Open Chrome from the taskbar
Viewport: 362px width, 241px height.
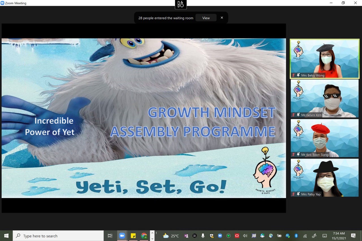click(x=144, y=236)
